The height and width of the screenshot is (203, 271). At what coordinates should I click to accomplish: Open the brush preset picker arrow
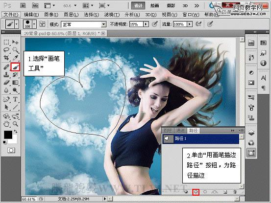(x=34, y=24)
